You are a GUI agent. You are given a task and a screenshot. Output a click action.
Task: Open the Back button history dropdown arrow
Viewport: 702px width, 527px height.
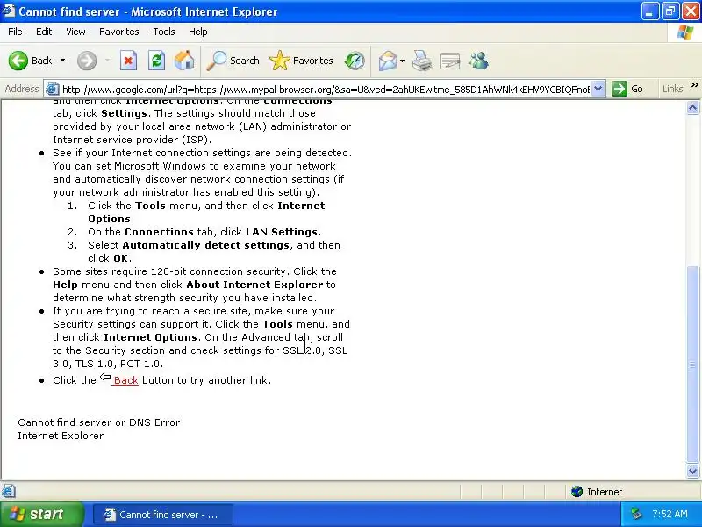62,61
